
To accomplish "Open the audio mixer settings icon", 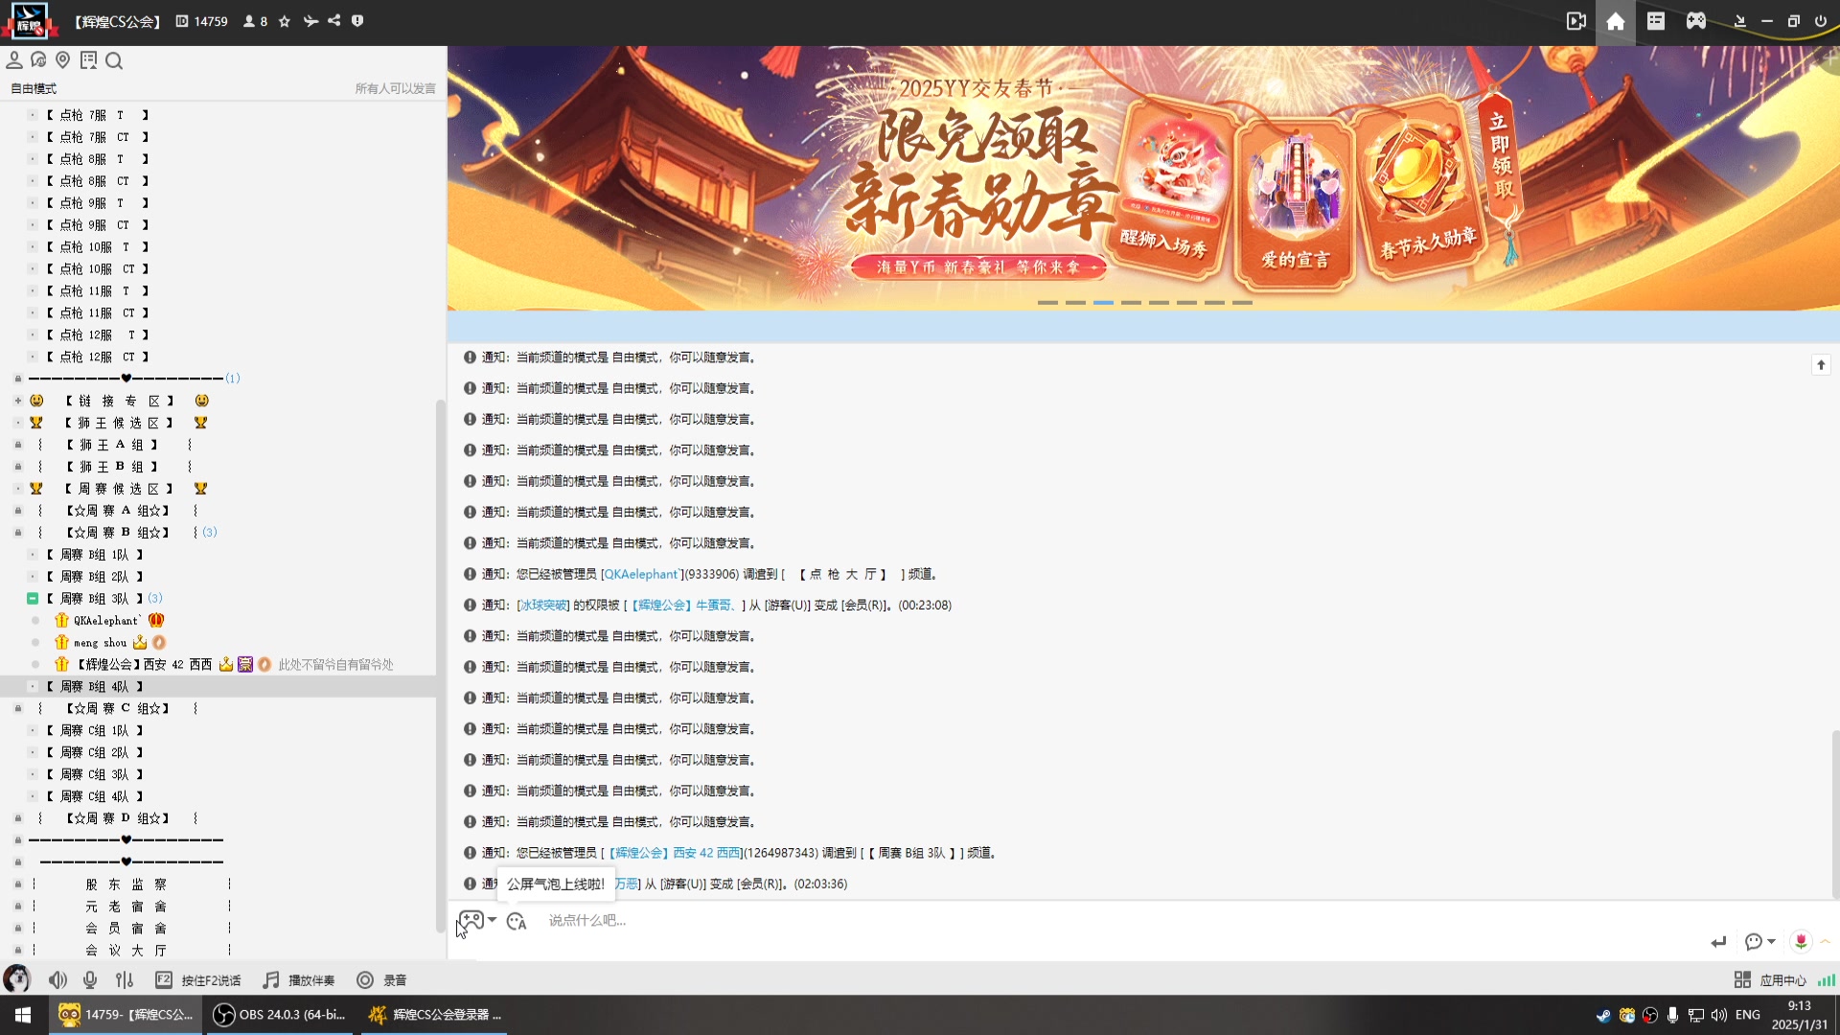I will pyautogui.click(x=125, y=979).
